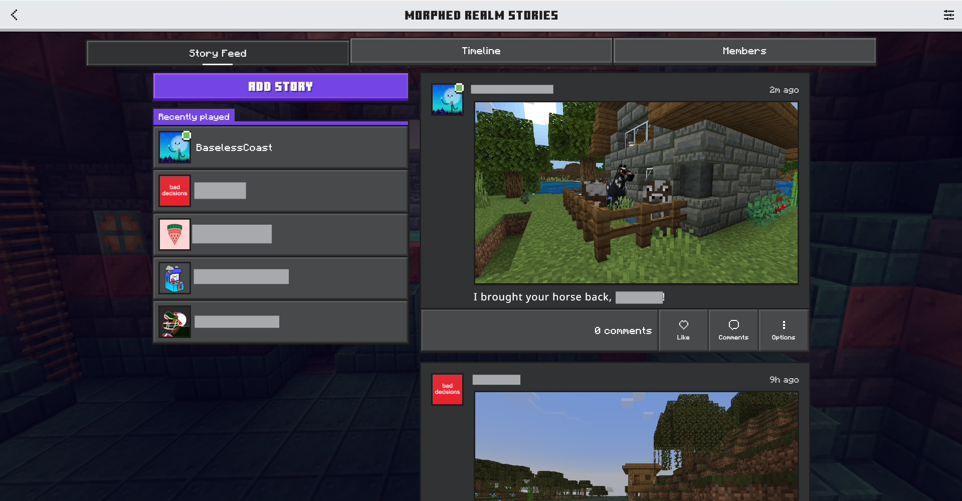Select the player row with bad decisions avatar
Screen dimensions: 962x501
coord(281,191)
